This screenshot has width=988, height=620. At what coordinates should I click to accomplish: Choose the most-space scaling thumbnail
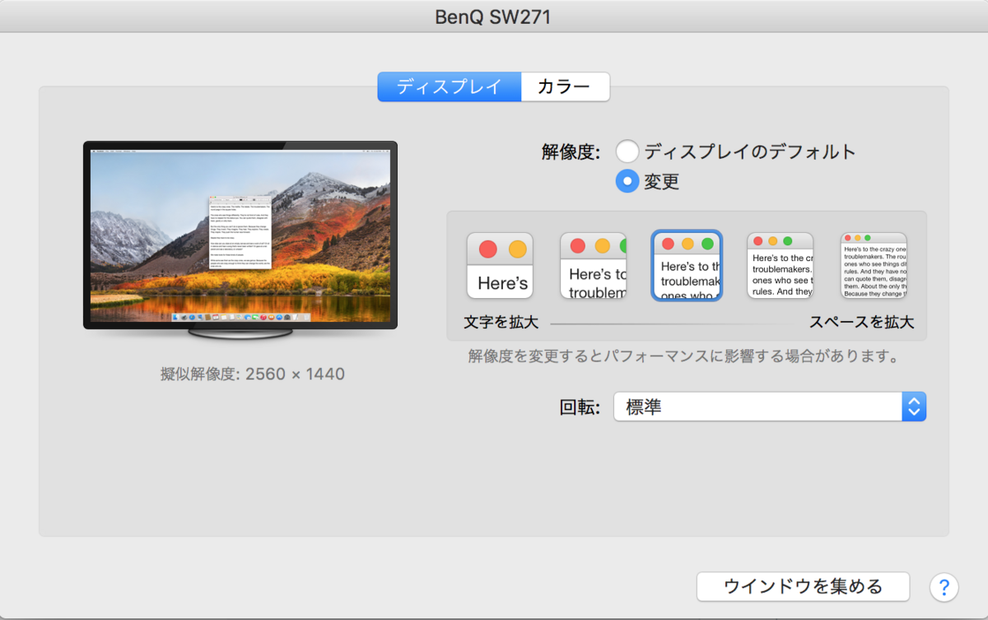pos(874,265)
